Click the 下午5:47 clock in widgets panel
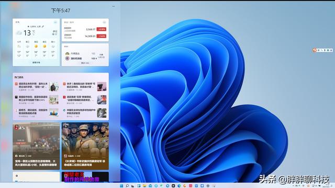Image resolution: width=335 pixels, height=188 pixels. 61,10
